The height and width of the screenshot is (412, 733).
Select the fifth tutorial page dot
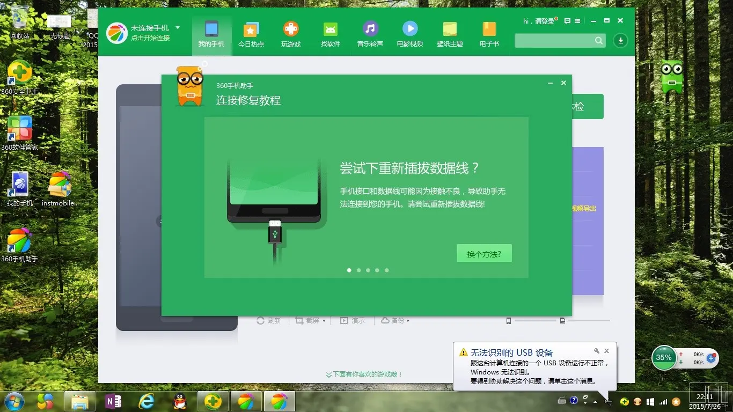[x=386, y=270]
